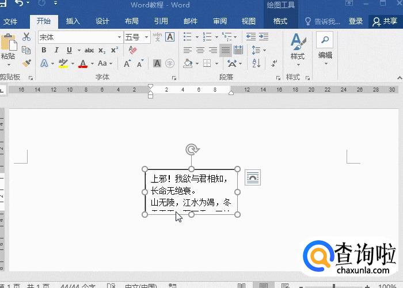The height and width of the screenshot is (288, 403).
Task: Click the rotate handle above text box
Action: [x=192, y=150]
